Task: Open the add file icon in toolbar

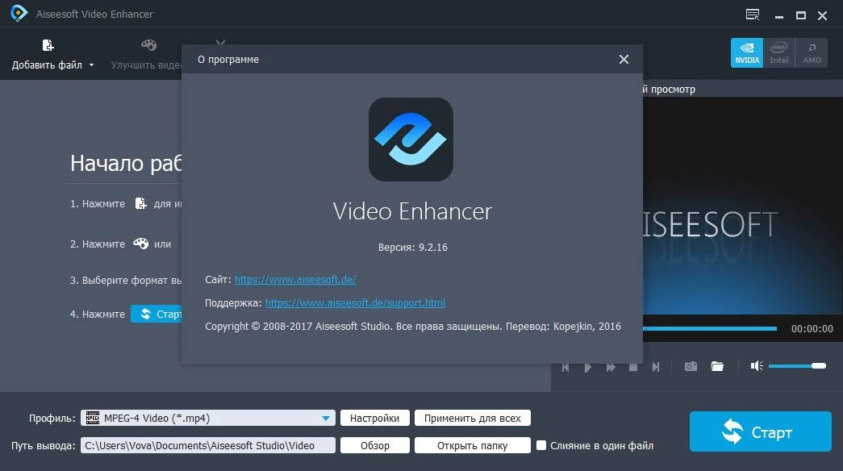Action: point(48,45)
